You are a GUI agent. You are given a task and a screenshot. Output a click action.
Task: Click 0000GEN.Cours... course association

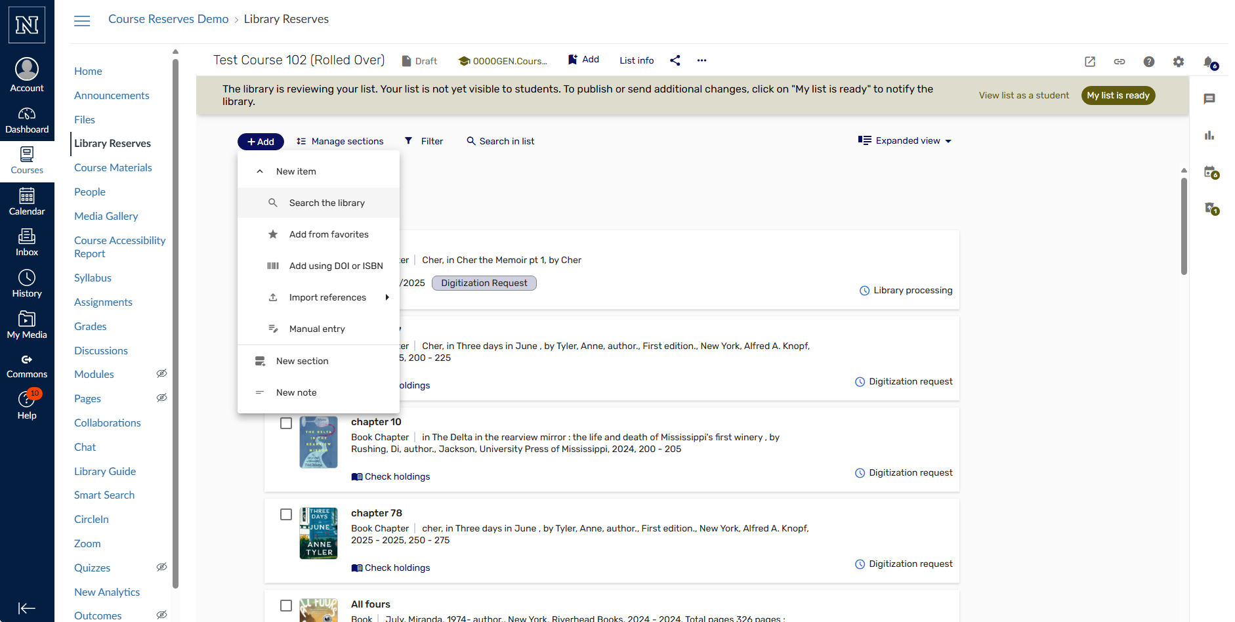click(503, 61)
